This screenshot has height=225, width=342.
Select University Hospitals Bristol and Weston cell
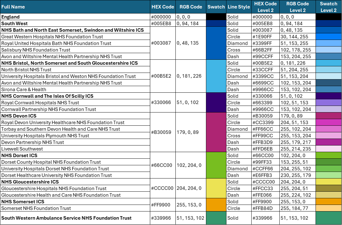(75, 76)
